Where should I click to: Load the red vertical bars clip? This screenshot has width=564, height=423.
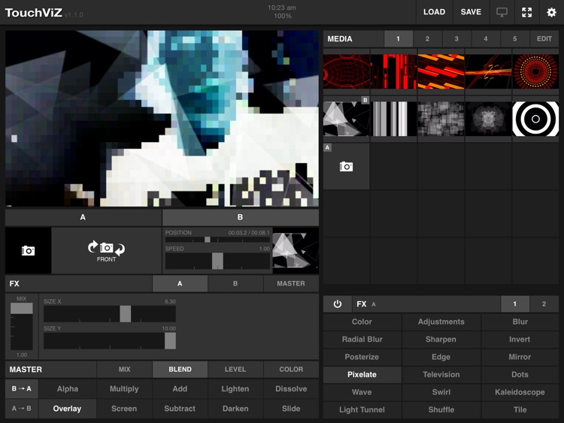[x=393, y=71]
